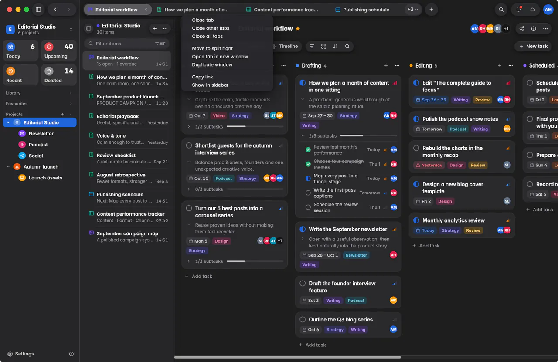558x362 pixels.
Task: Open the Upcoming 40 smart list
Action: click(x=58, y=51)
